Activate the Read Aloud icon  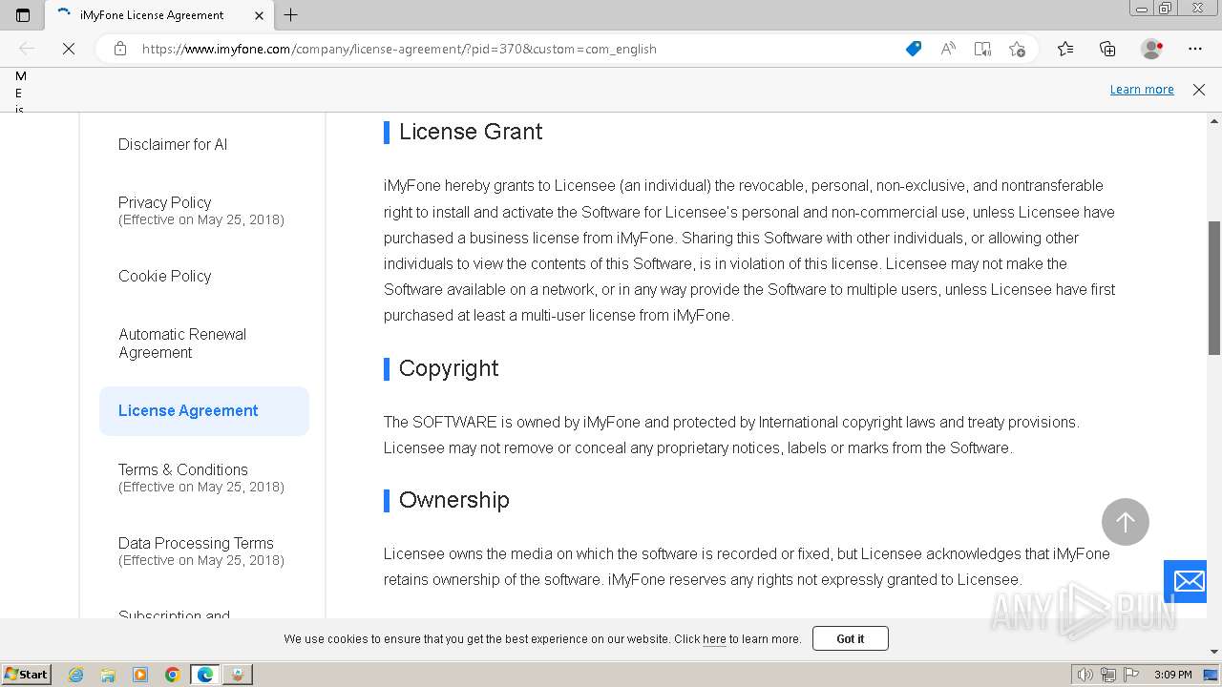(x=948, y=49)
